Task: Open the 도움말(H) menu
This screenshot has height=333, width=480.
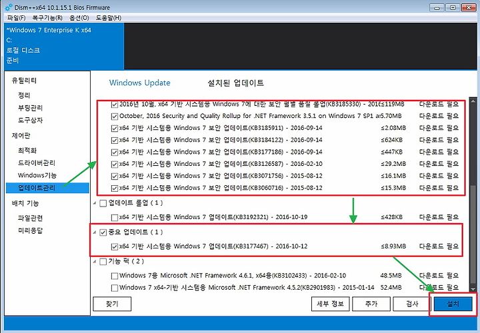Action: (x=109, y=18)
